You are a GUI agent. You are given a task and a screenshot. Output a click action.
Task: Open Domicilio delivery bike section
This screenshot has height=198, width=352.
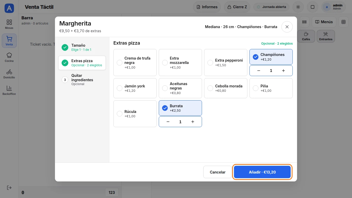tap(9, 74)
